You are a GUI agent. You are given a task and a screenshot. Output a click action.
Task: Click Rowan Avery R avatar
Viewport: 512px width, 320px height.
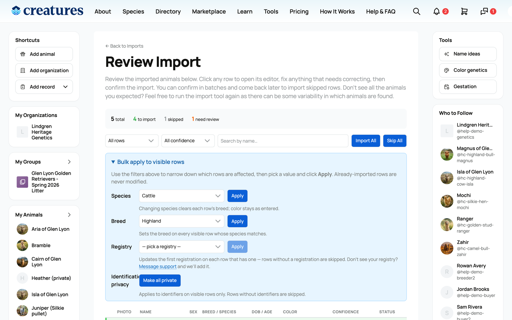447,272
